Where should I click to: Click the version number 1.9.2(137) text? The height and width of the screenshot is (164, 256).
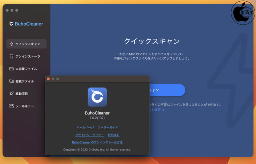97,118
